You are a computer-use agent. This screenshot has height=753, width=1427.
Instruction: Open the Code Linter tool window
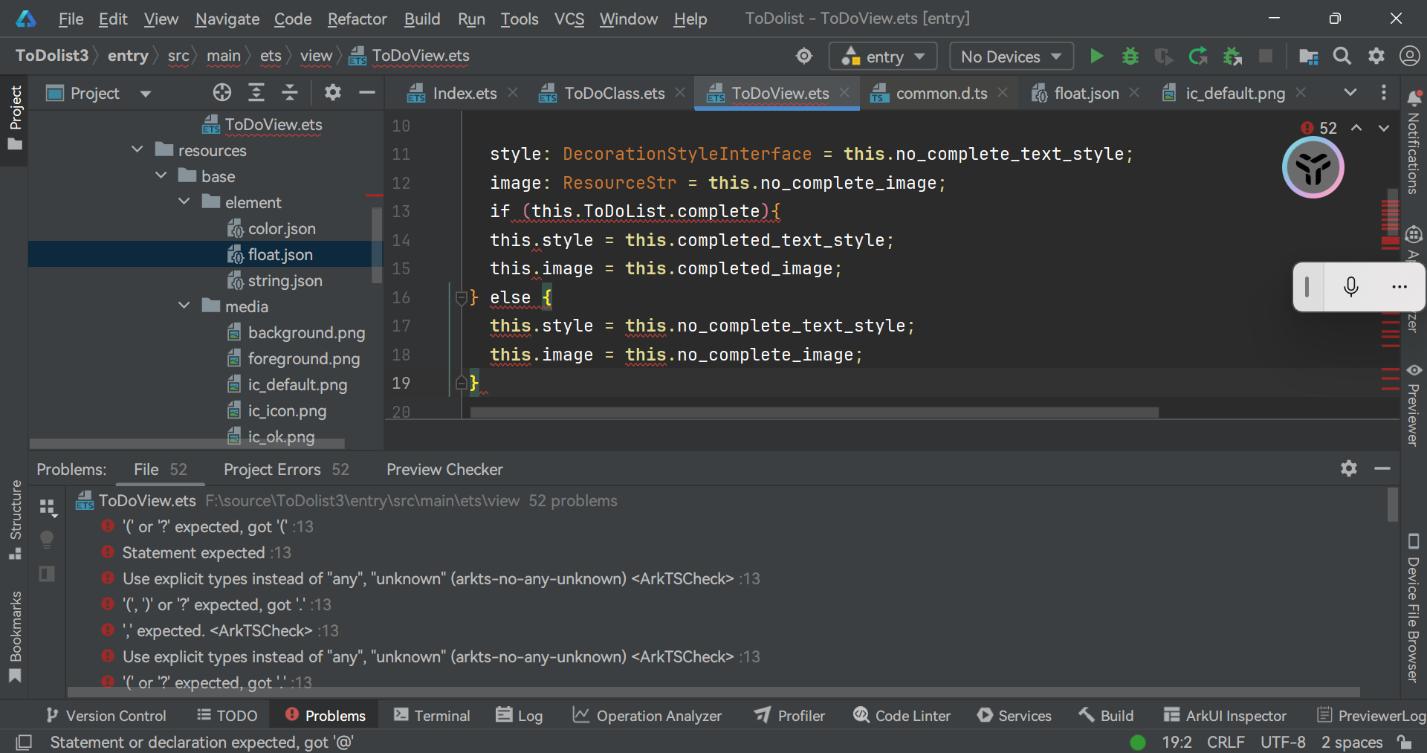point(902,715)
